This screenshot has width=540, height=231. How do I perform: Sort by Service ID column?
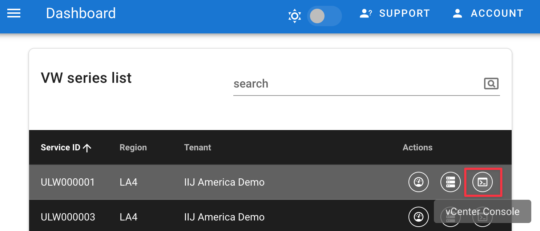[x=60, y=147]
